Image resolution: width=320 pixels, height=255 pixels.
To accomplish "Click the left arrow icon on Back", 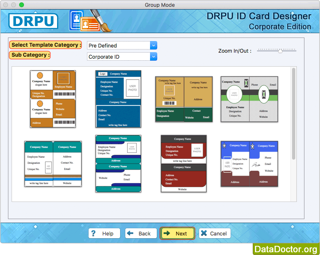I will click(130, 233).
